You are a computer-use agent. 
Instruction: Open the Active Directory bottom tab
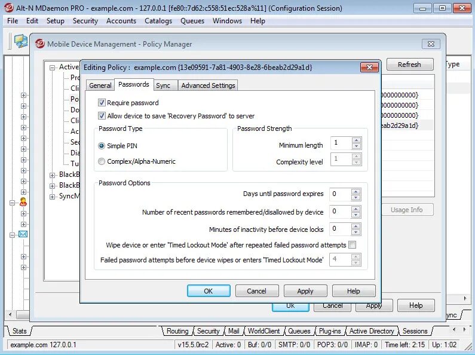(372, 331)
